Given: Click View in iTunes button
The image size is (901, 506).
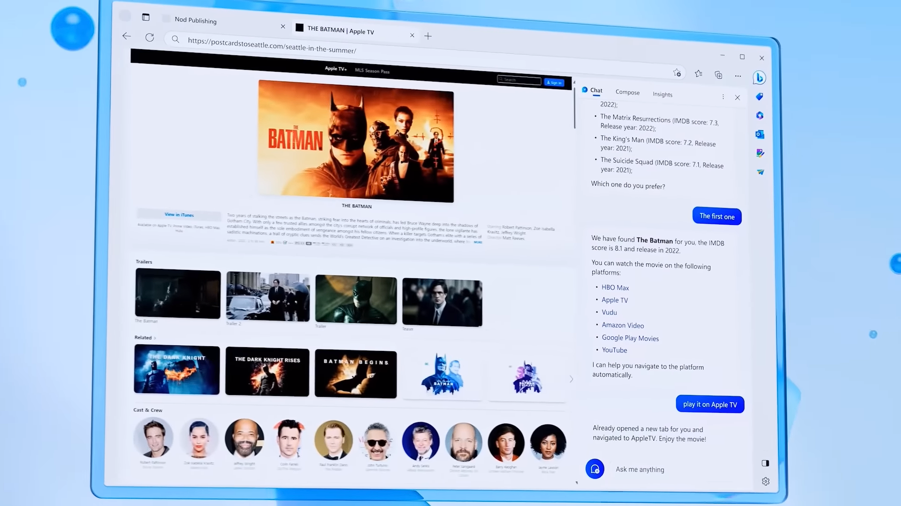Looking at the screenshot, I should click(179, 215).
